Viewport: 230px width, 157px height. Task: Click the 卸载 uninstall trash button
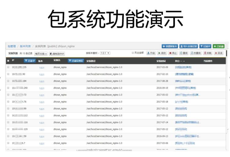208,53
